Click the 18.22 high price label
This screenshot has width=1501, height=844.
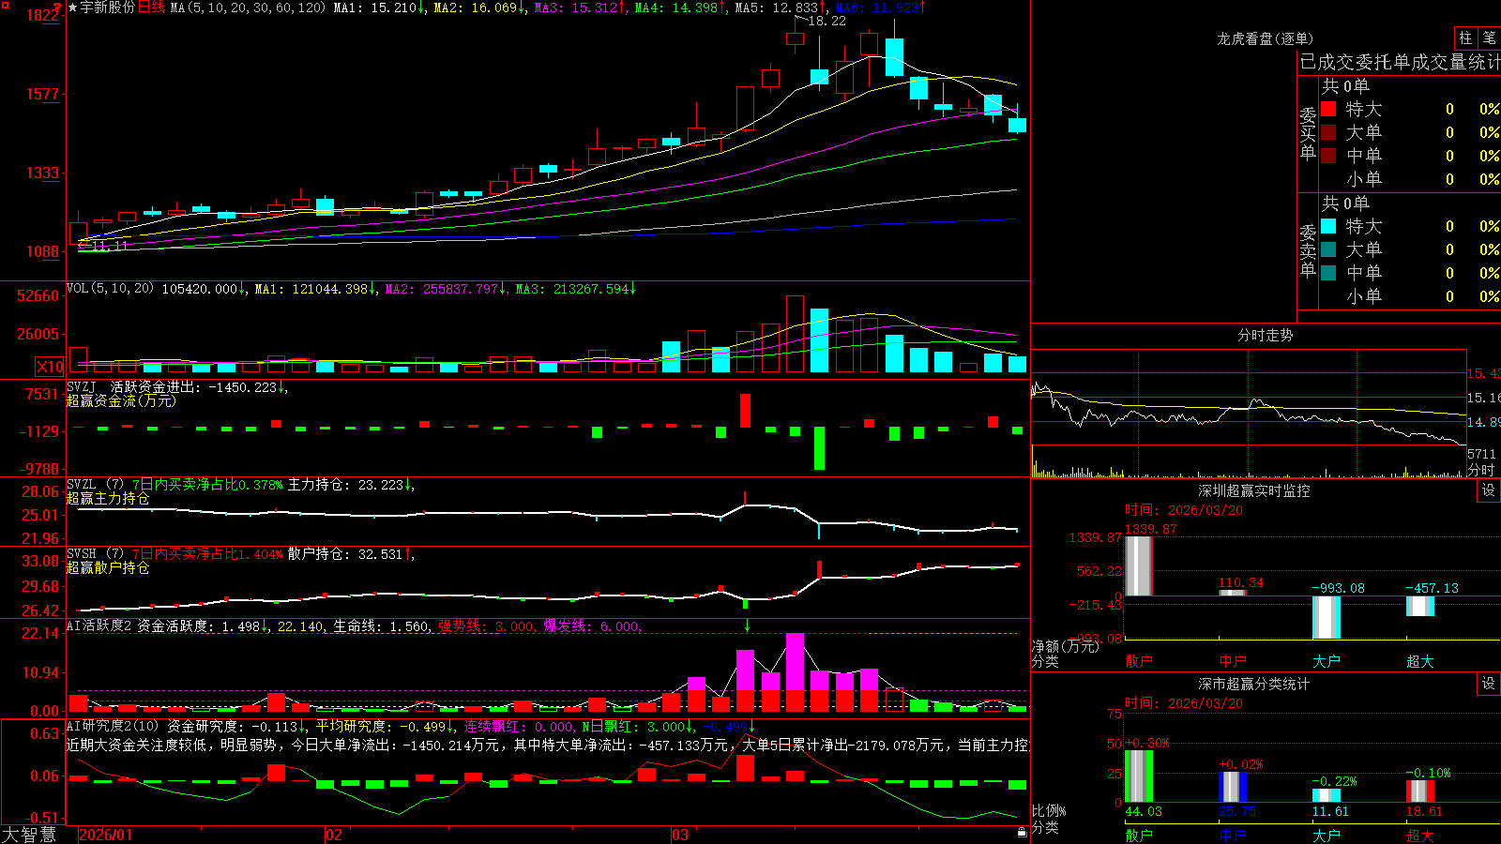826,21
